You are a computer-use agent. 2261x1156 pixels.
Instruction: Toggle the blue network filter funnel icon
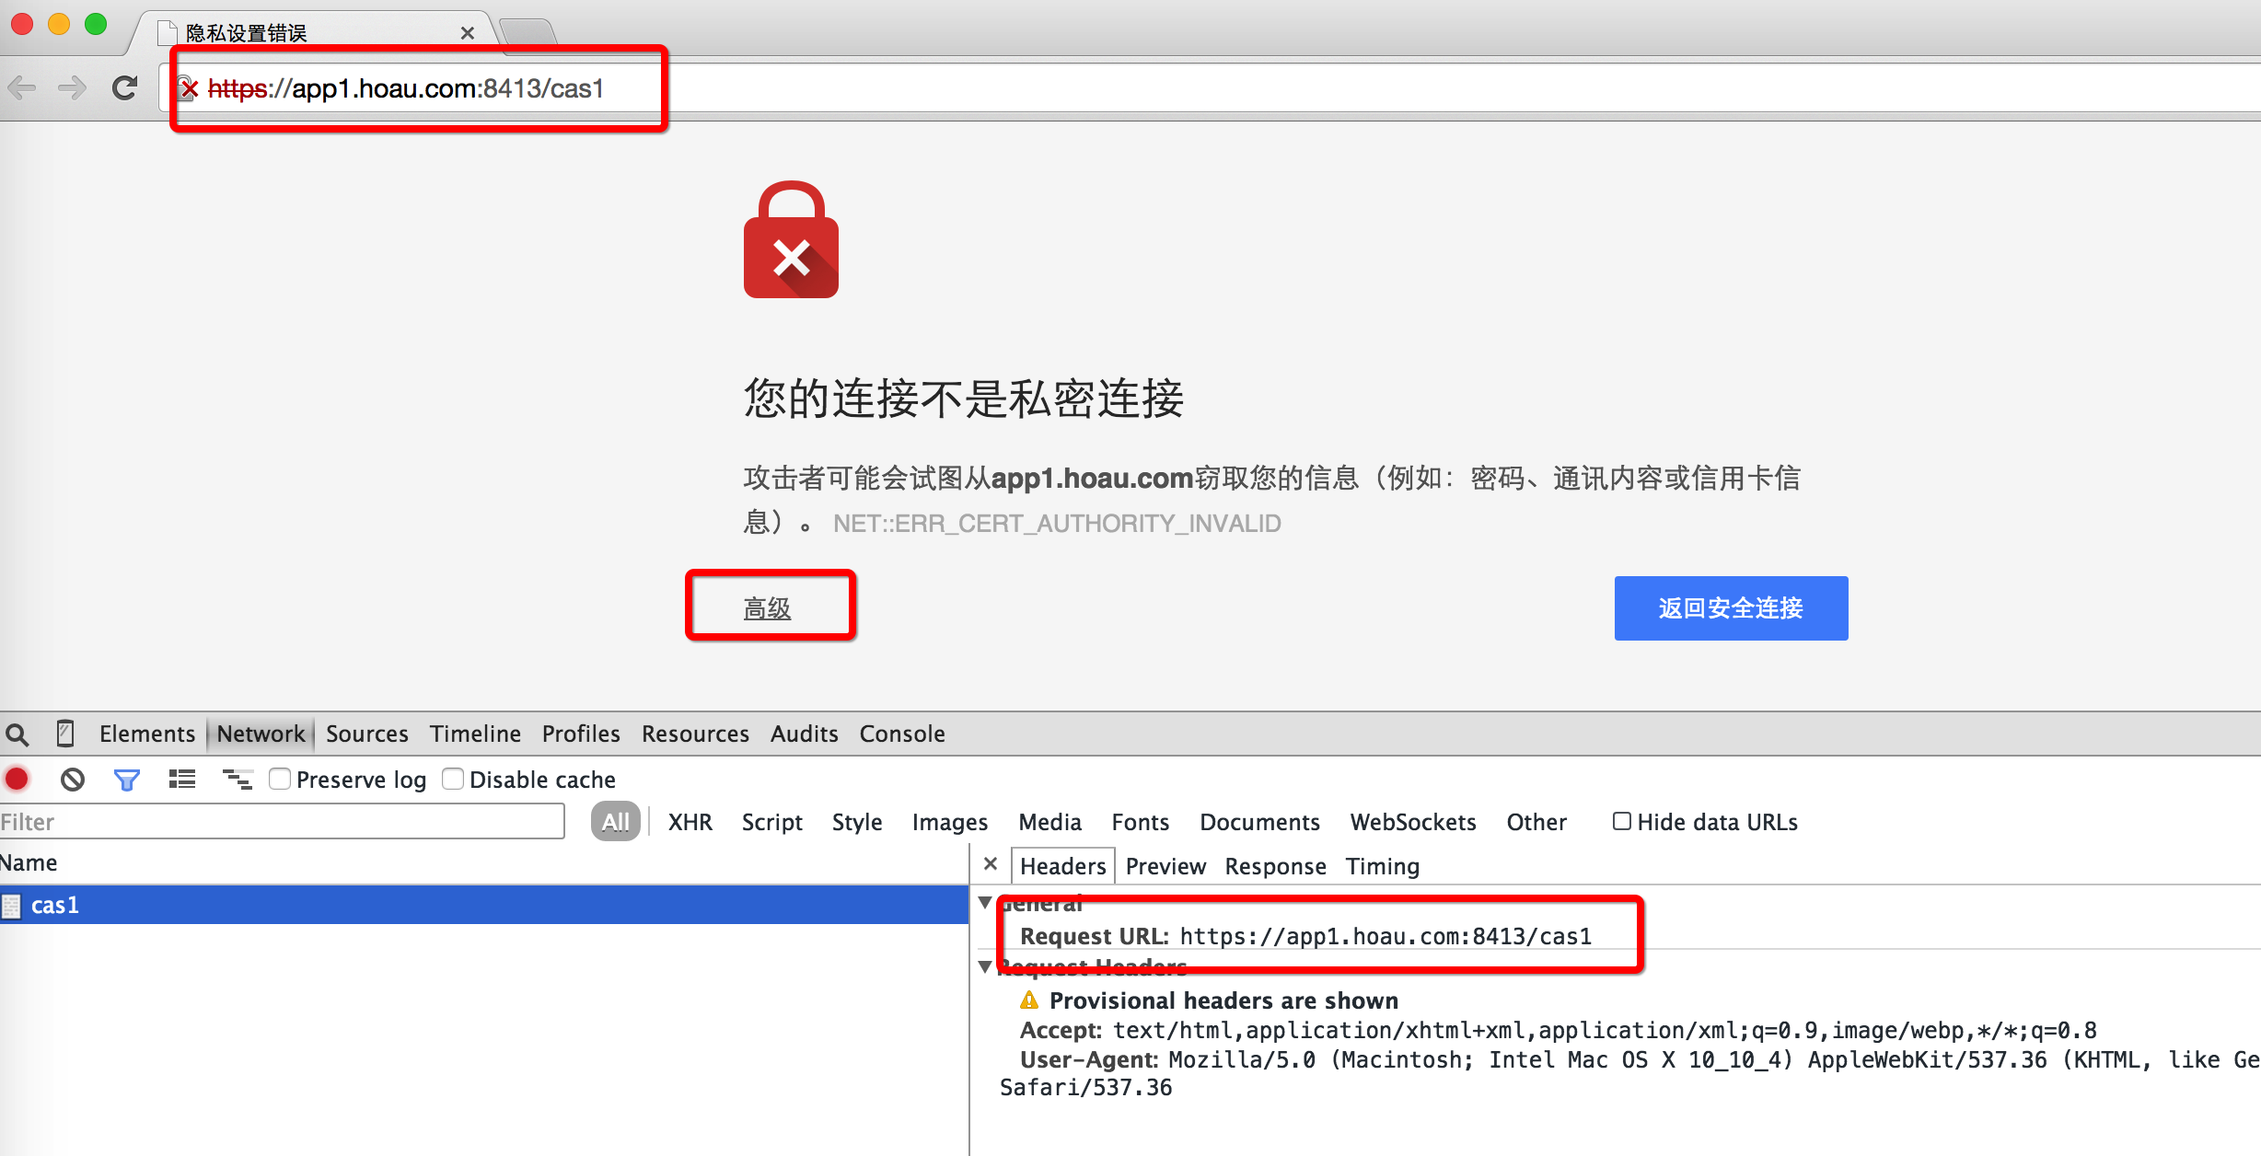click(x=126, y=780)
